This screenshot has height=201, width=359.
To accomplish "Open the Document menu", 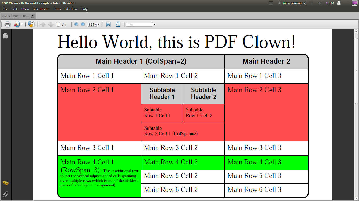I will coord(41,9).
